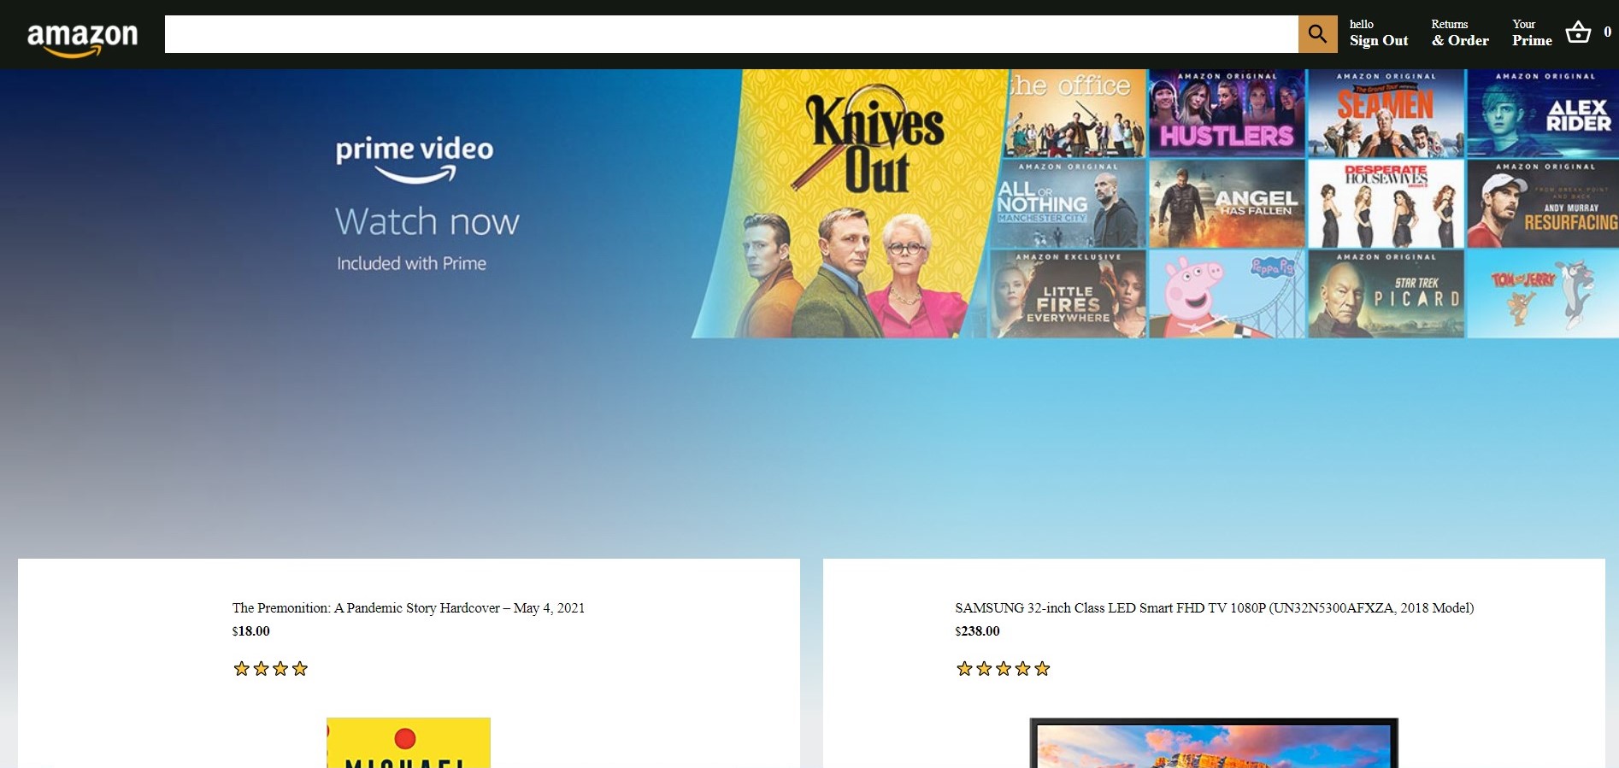Click the book's four-star rating
Screen dimensions: 1619x768
pos(270,669)
